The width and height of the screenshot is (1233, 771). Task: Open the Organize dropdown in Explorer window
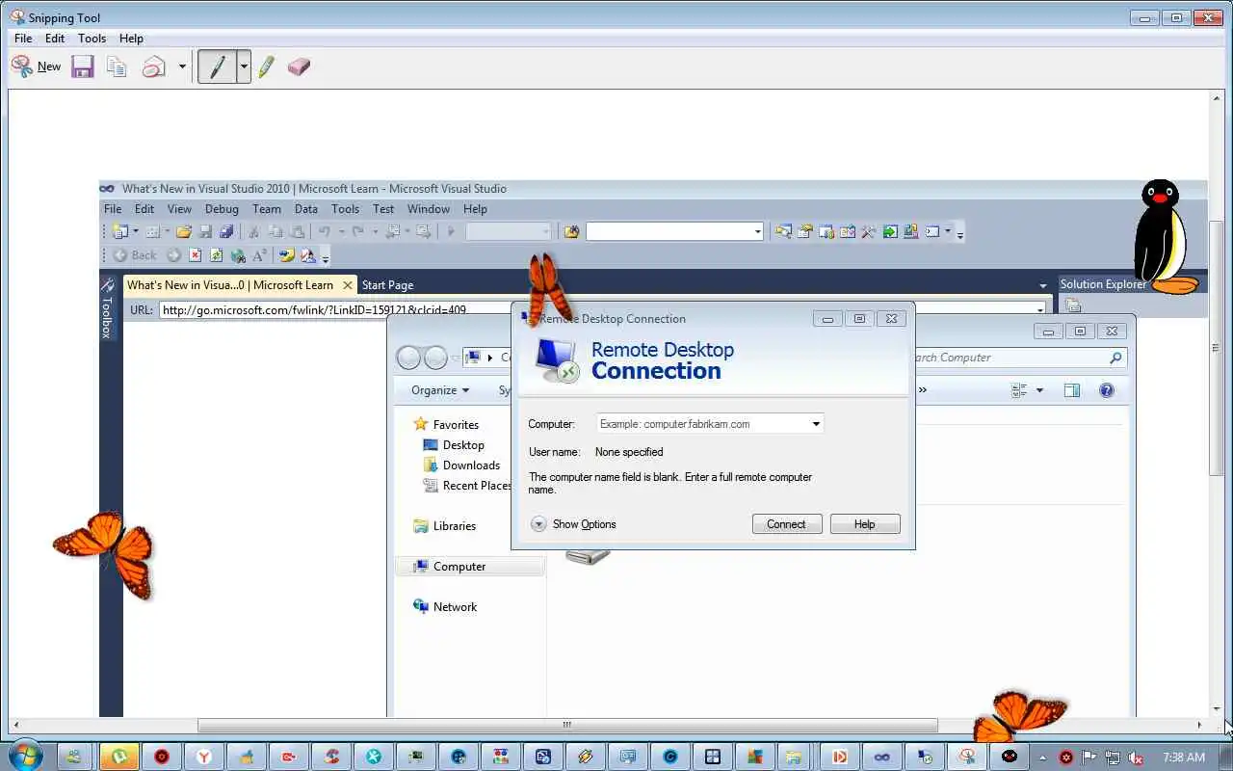point(440,390)
